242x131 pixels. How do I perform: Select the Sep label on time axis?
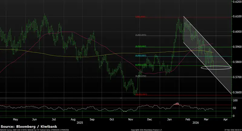coord(92,120)
